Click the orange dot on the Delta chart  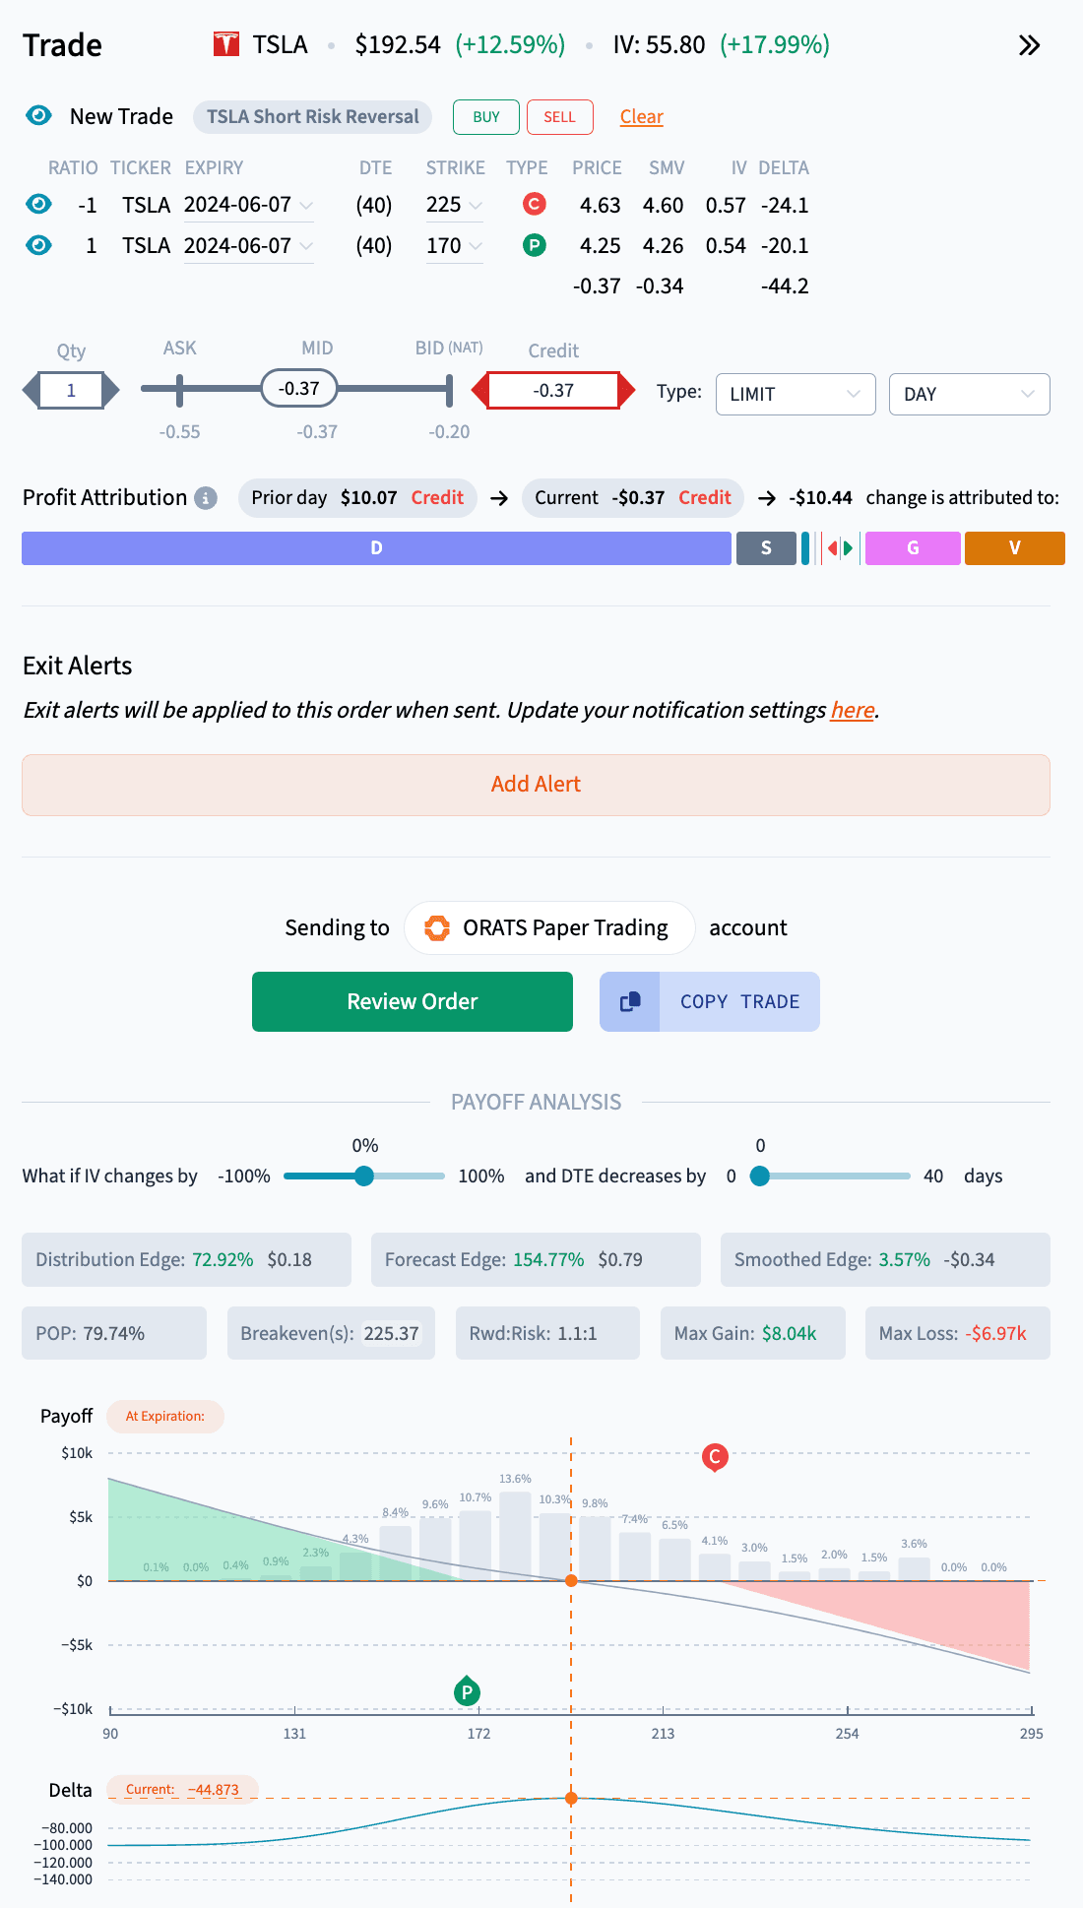[x=571, y=1798]
